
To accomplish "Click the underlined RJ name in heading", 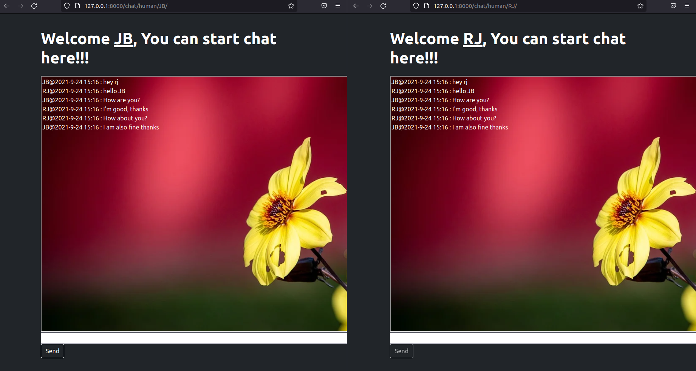I will 473,39.
